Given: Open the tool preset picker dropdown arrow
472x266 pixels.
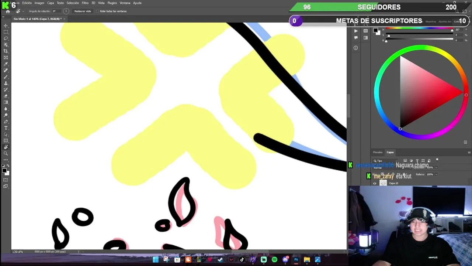Looking at the screenshot, I should tap(23, 11).
